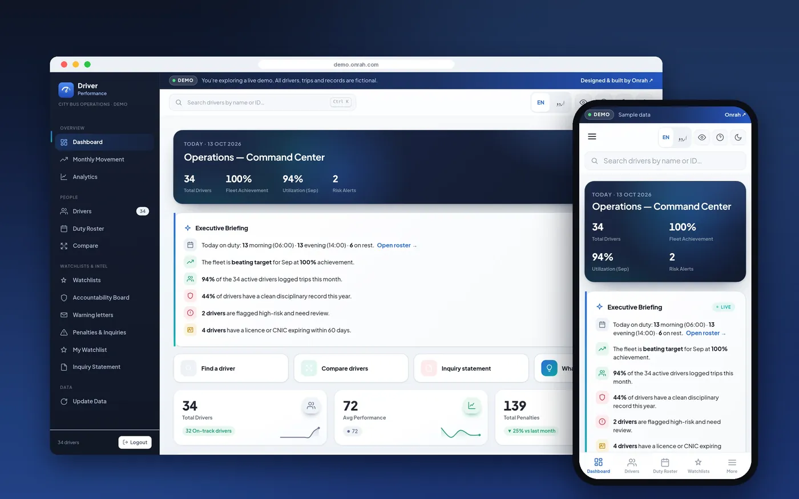This screenshot has width=799, height=499.
Task: Click the Compare arrows icon in sidebar
Action: (x=64, y=246)
